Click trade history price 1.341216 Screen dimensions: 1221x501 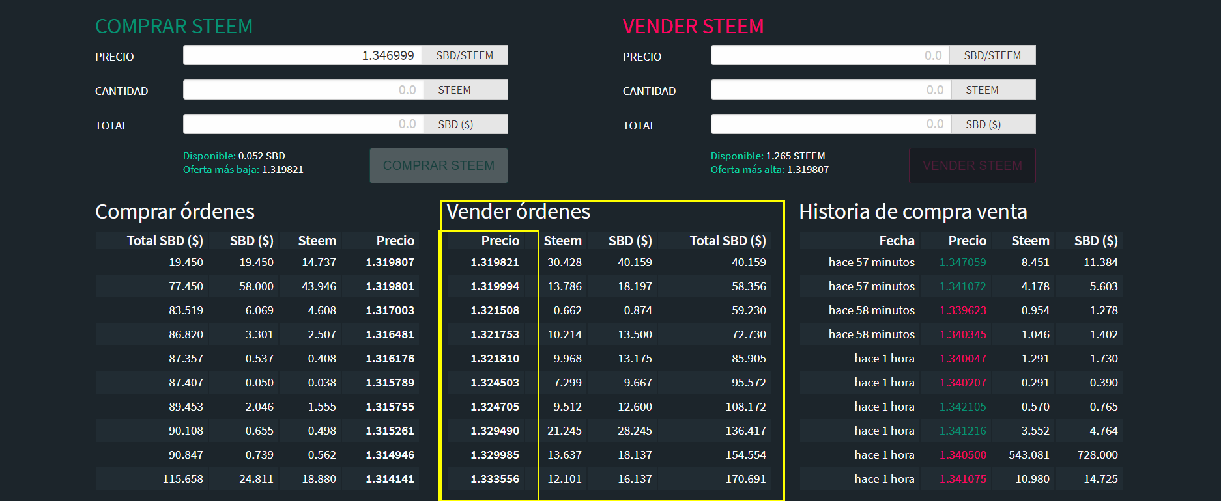coord(962,431)
